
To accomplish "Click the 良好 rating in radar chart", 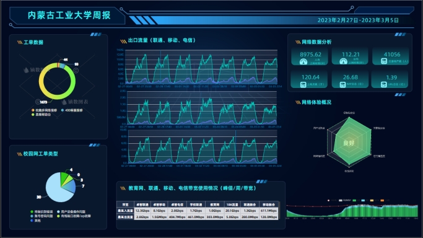I will coord(349,143).
